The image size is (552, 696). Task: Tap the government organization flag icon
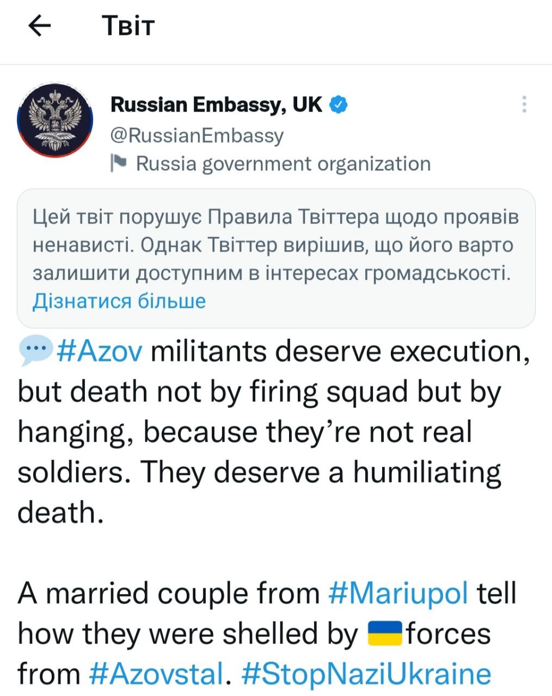pyautogui.click(x=118, y=163)
